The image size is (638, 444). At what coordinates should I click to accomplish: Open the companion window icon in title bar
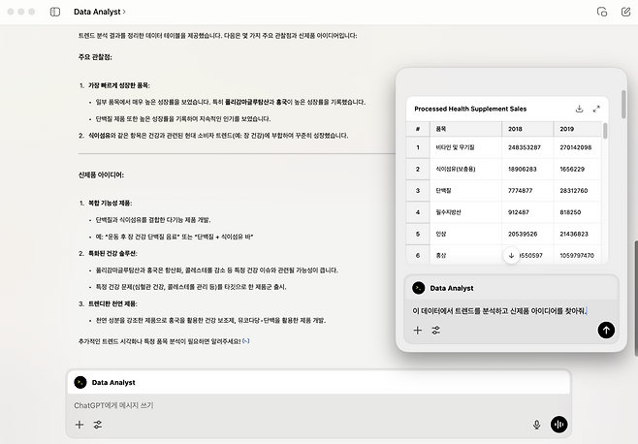point(601,12)
